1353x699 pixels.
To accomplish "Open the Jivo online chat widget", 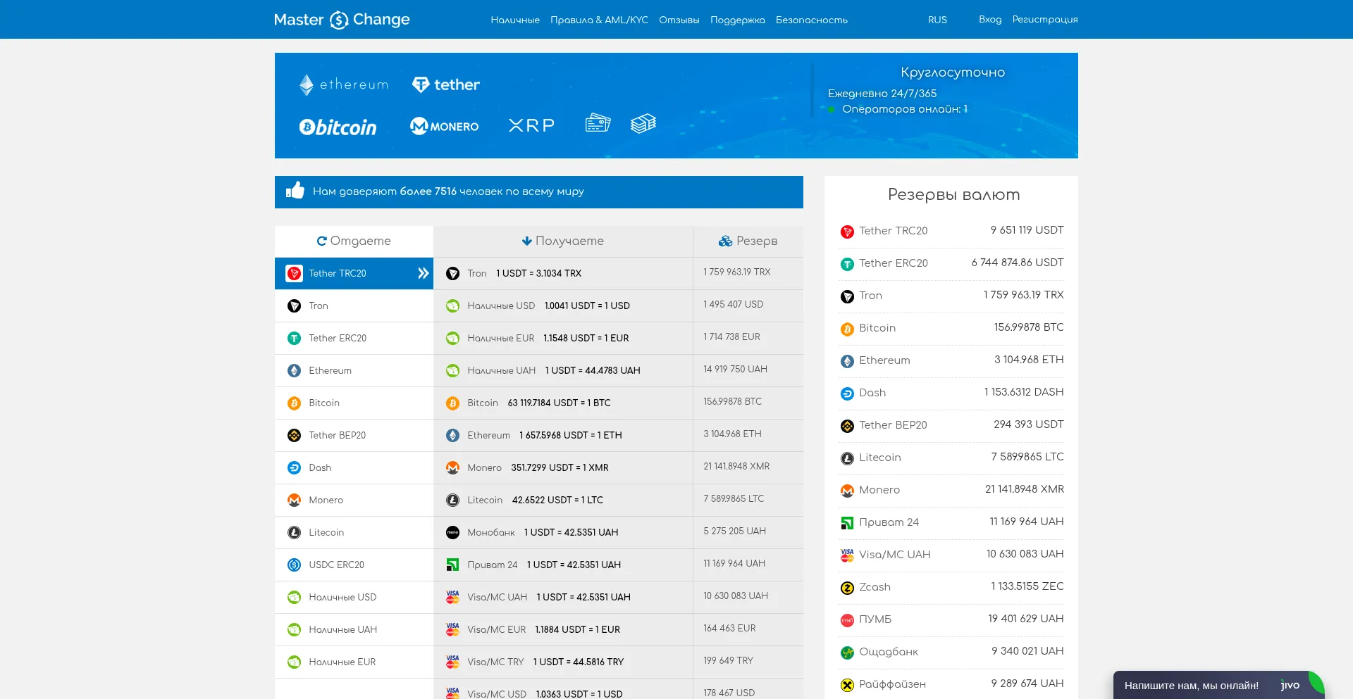I will pos(1219,685).
